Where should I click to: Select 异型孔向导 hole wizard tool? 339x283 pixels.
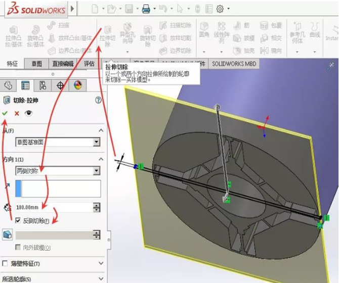128,34
